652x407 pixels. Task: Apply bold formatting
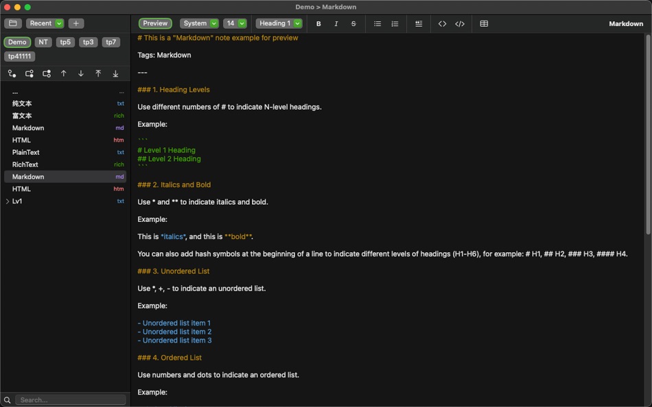pos(318,24)
